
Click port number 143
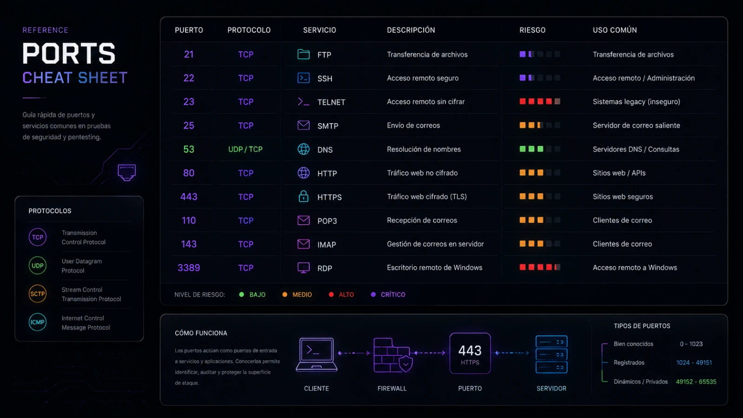tap(189, 244)
